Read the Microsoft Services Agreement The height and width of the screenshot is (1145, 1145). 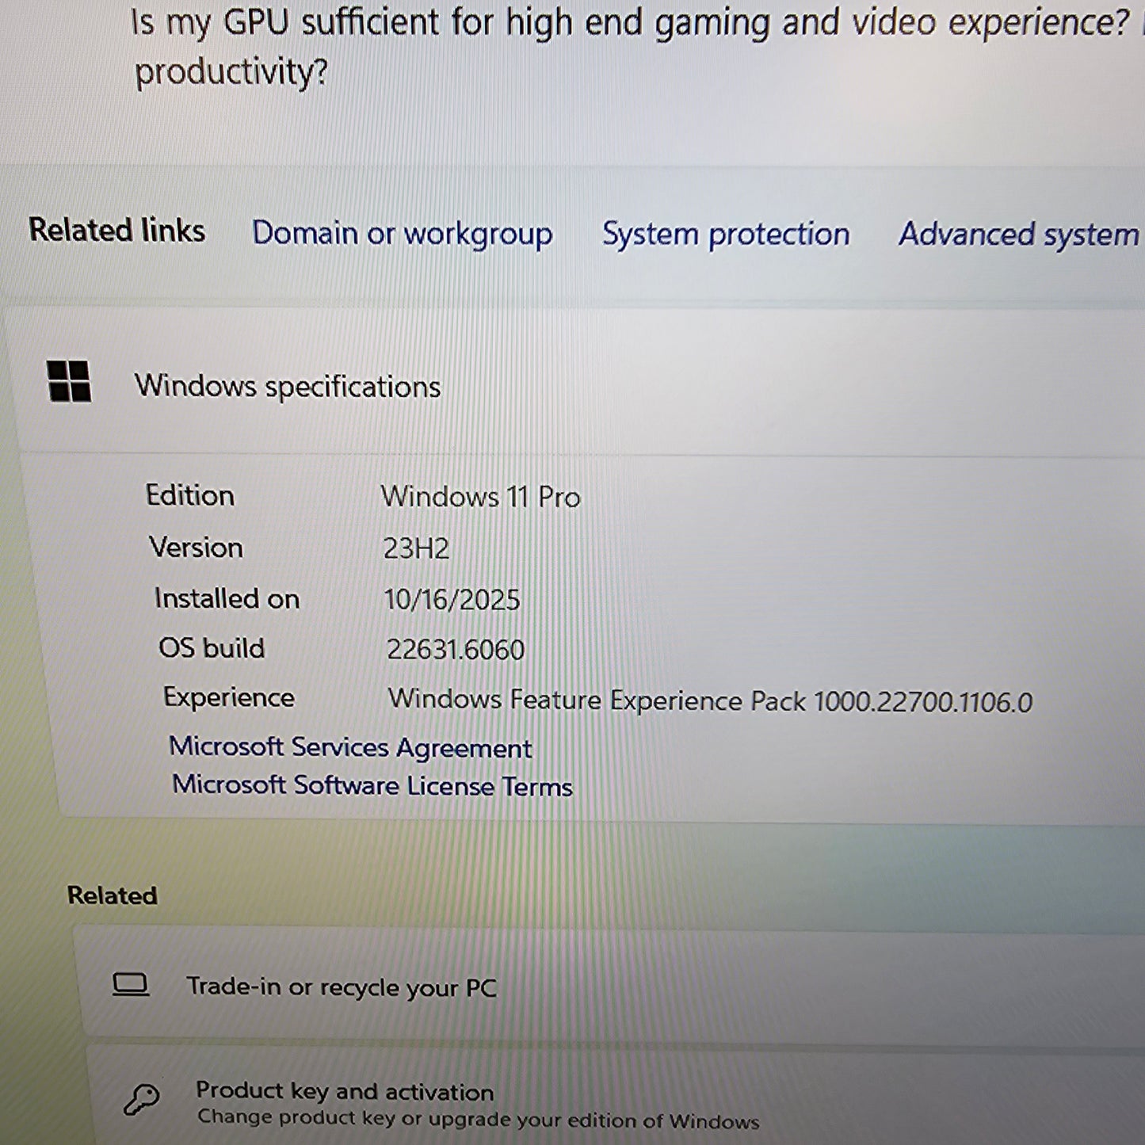[x=350, y=747]
